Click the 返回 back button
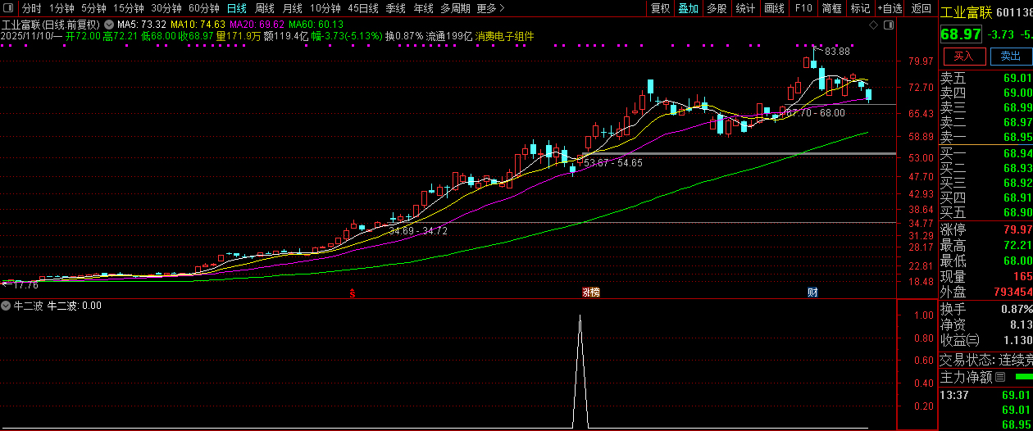The image size is (1033, 431). click(922, 8)
